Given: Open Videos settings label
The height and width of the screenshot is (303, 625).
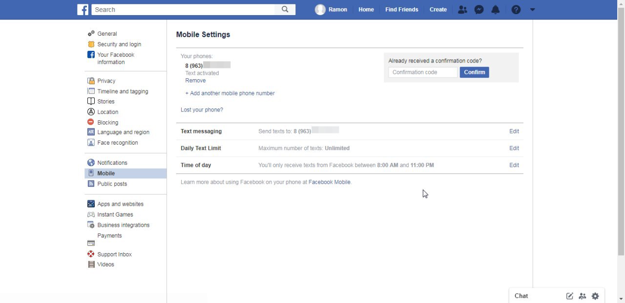Looking at the screenshot, I should [x=106, y=264].
